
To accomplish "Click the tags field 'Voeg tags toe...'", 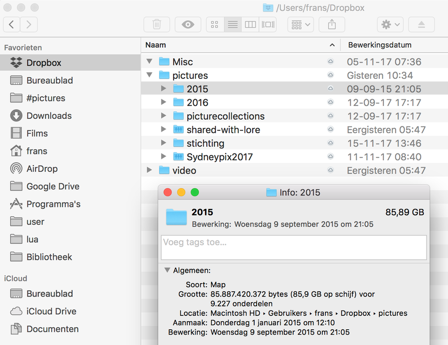I will point(293,247).
